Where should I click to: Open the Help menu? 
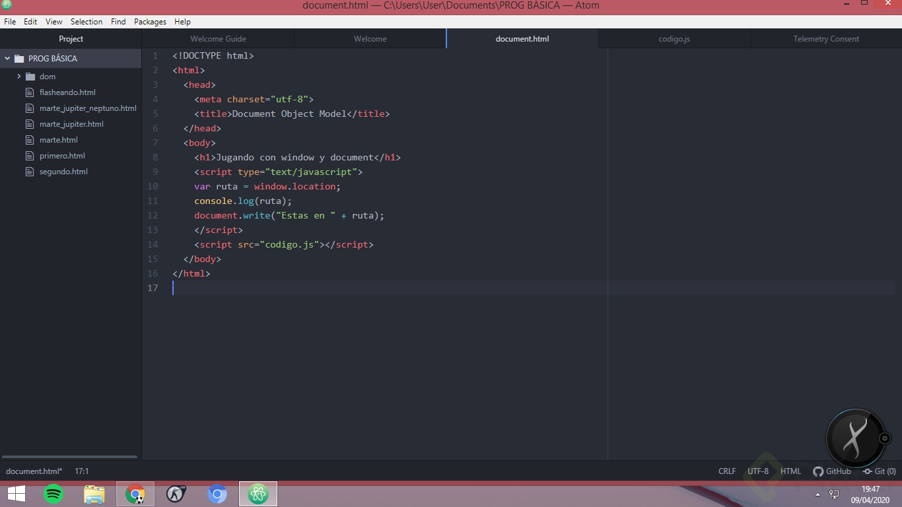[x=182, y=22]
